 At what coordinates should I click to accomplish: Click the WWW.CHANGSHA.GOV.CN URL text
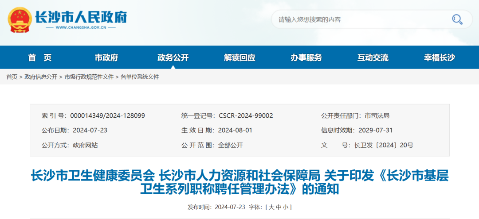pos(81,28)
